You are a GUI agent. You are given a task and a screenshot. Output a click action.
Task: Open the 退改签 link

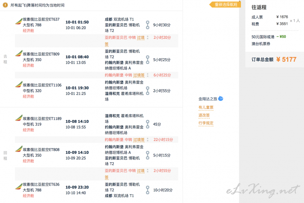coord(204,115)
